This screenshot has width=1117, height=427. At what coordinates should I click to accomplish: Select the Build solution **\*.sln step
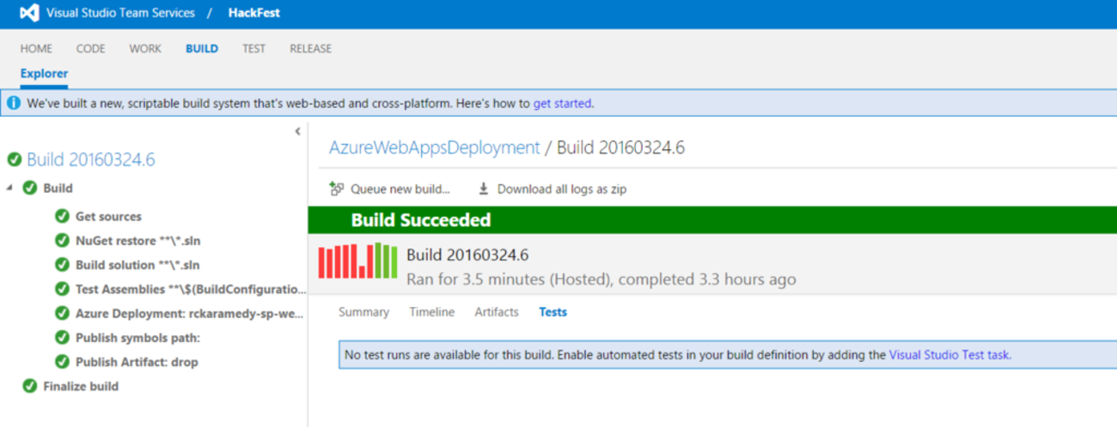coord(137,265)
